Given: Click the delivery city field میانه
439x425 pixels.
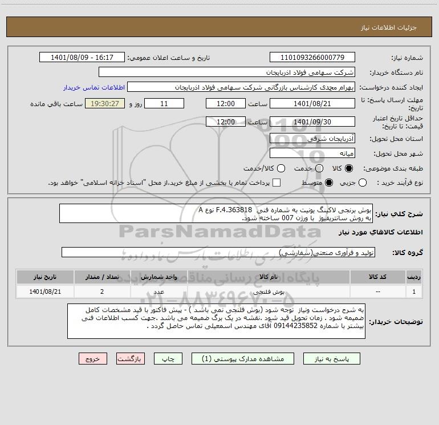Looking at the screenshot, I should (312, 153).
